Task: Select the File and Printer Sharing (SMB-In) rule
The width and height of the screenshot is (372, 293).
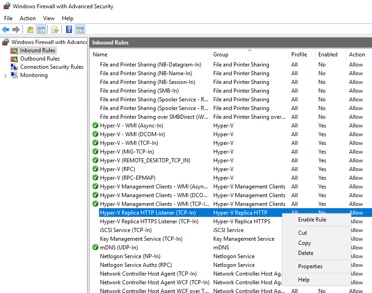Action: (139, 91)
